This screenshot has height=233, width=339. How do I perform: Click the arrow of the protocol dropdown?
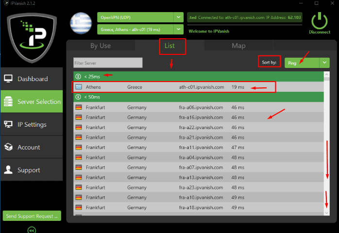(x=179, y=17)
